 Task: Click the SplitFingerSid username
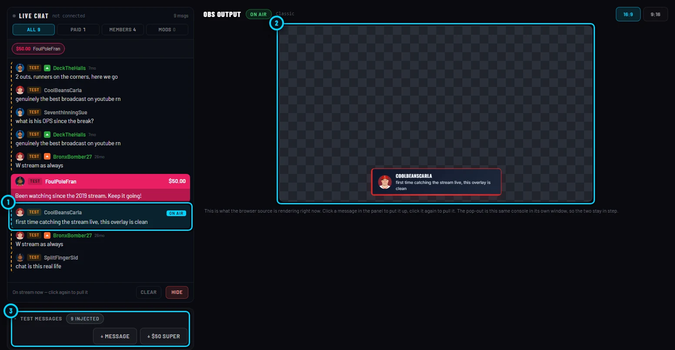click(x=61, y=258)
